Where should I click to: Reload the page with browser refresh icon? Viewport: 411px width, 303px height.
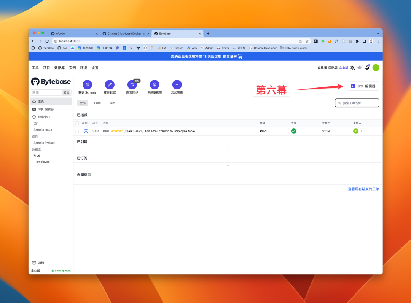pos(47,41)
